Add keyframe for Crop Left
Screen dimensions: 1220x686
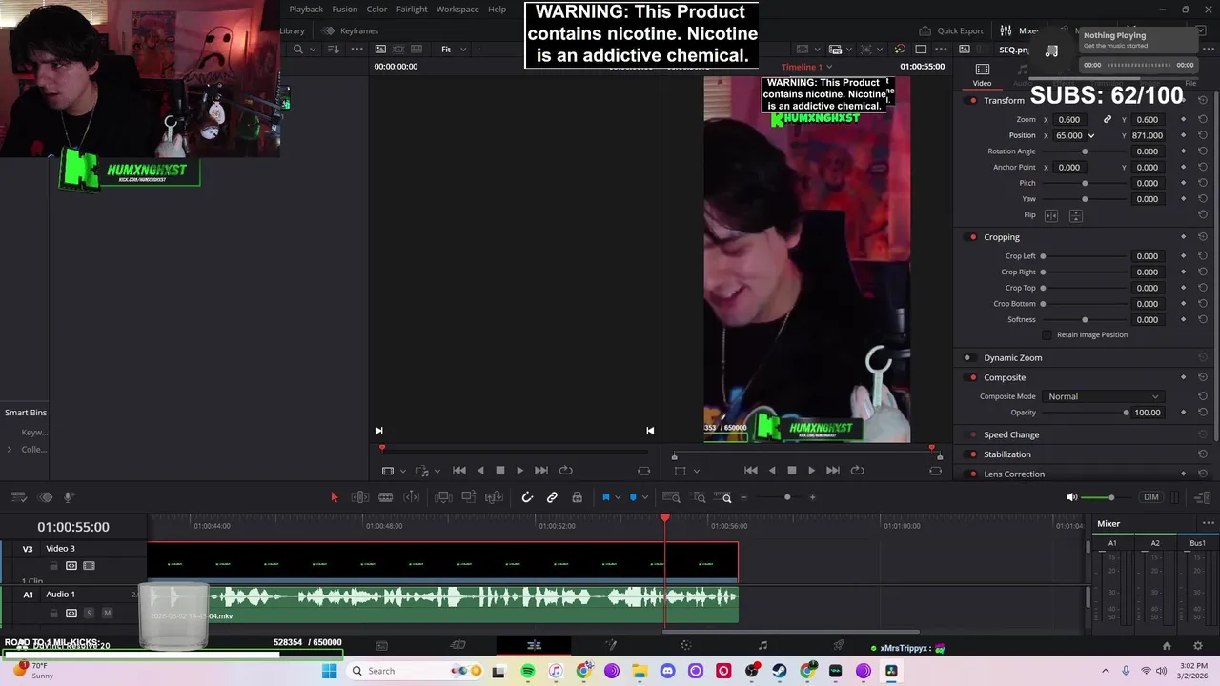1183,256
